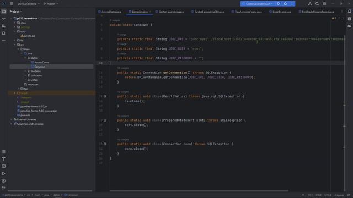Switch to EmpleadoUsuarioFrame.java tab
The height and width of the screenshot is (198, 353).
tap(316, 12)
